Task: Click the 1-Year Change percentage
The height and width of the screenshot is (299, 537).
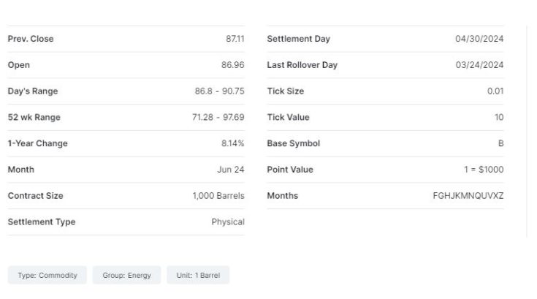Action: coord(232,143)
